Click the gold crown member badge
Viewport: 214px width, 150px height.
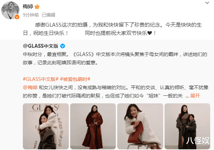(x=37, y=7)
